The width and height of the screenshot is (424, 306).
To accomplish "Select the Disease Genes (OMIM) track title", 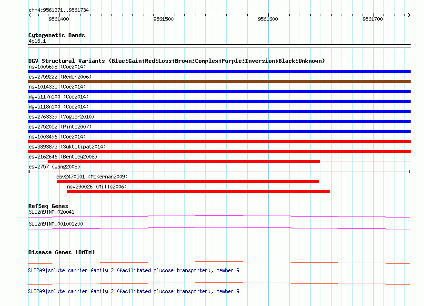I will pyautogui.click(x=61, y=252).
